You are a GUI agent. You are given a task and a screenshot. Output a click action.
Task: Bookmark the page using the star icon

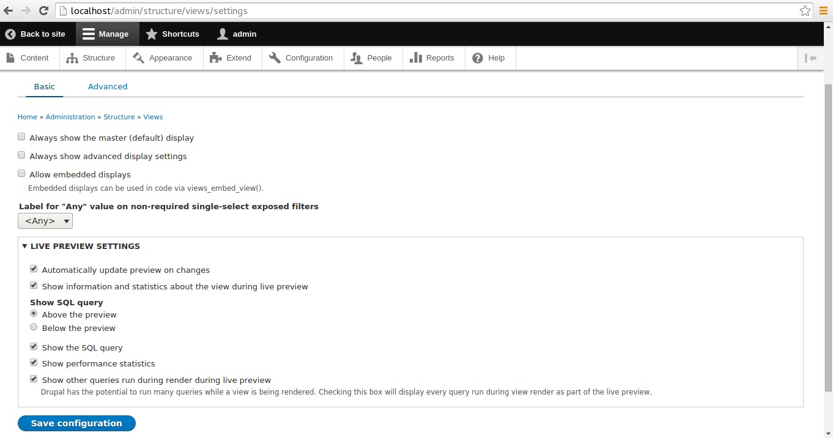(x=805, y=10)
